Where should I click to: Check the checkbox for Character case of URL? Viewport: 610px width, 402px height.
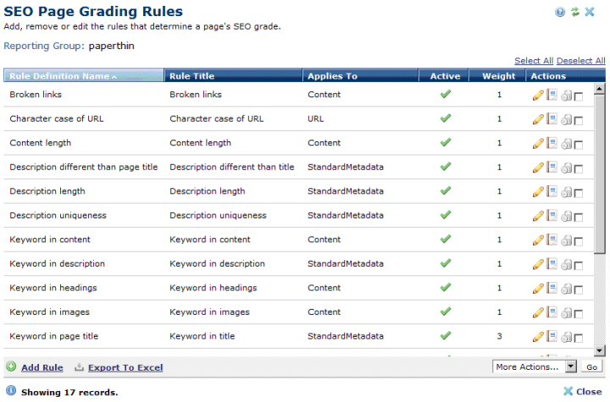point(579,121)
